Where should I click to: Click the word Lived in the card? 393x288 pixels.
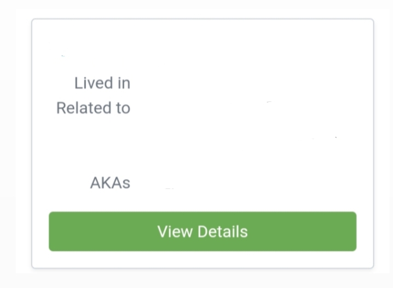click(x=94, y=83)
